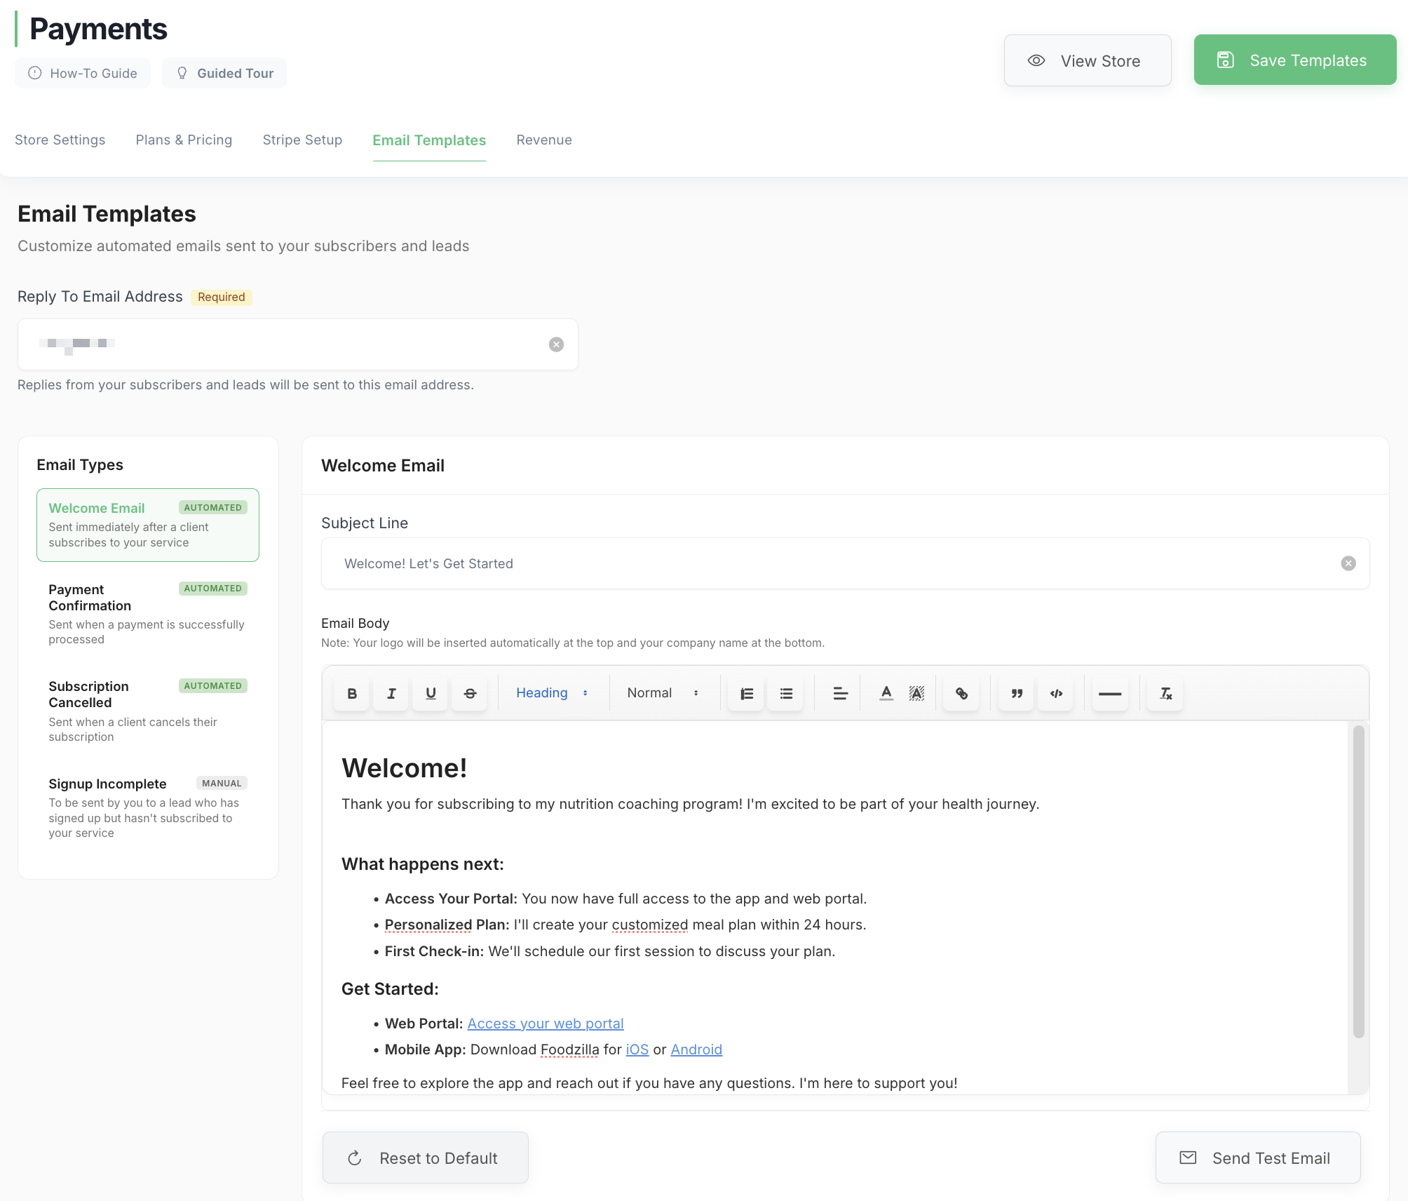The height and width of the screenshot is (1201, 1408).
Task: Insert a bulleted list
Action: [x=786, y=693]
